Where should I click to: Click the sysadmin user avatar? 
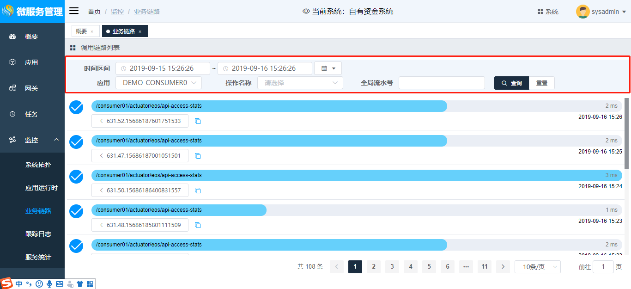coord(582,12)
